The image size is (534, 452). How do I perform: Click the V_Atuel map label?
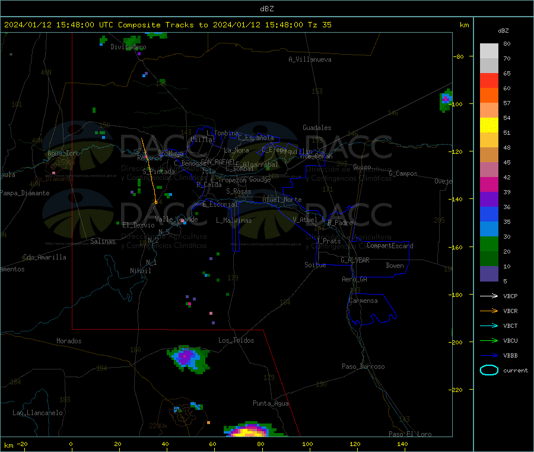click(305, 220)
